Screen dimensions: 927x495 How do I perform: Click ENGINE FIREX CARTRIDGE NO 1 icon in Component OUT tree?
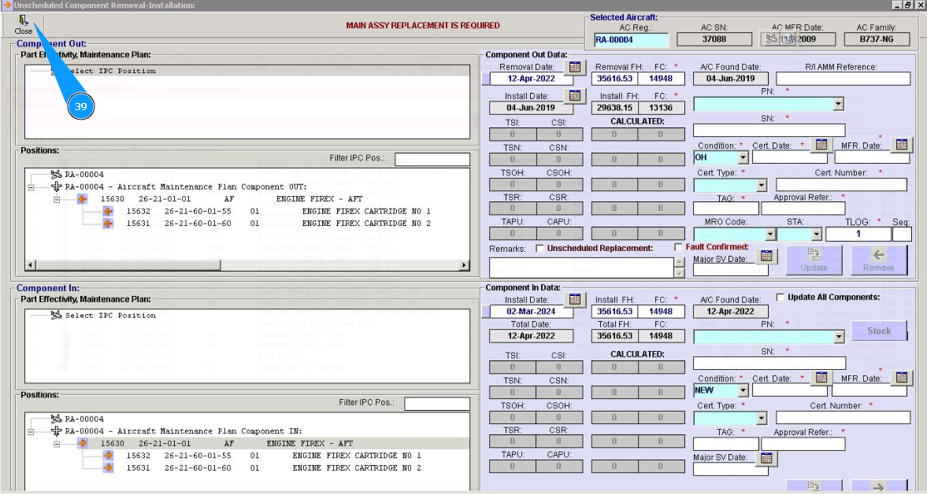pos(108,212)
